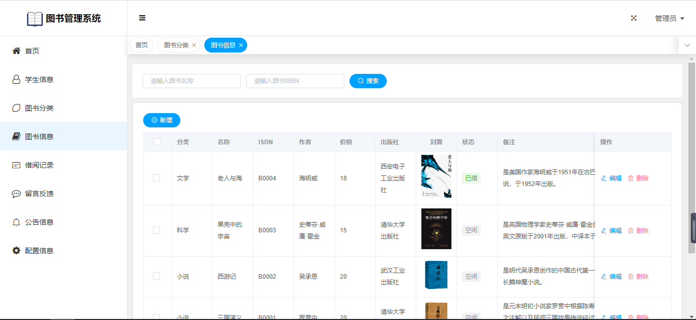Click the fullscreen toggle icon in header

coord(634,18)
